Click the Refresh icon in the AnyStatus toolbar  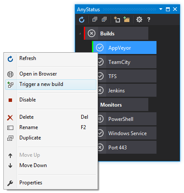point(82,19)
